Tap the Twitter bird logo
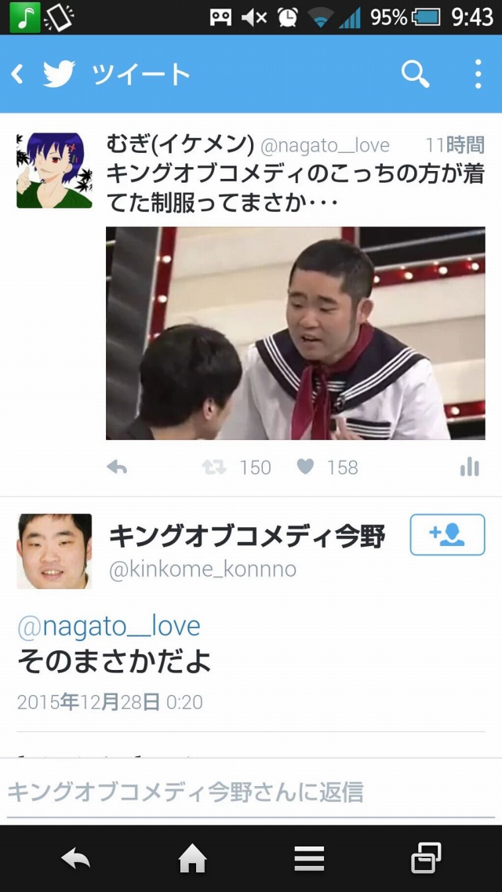Screen dimensions: 502x892 point(59,74)
